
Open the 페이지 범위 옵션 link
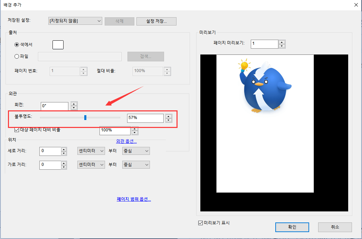pos(134,199)
